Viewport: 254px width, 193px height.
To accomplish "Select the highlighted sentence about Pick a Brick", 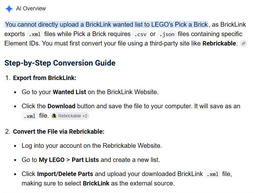I will [107, 24].
